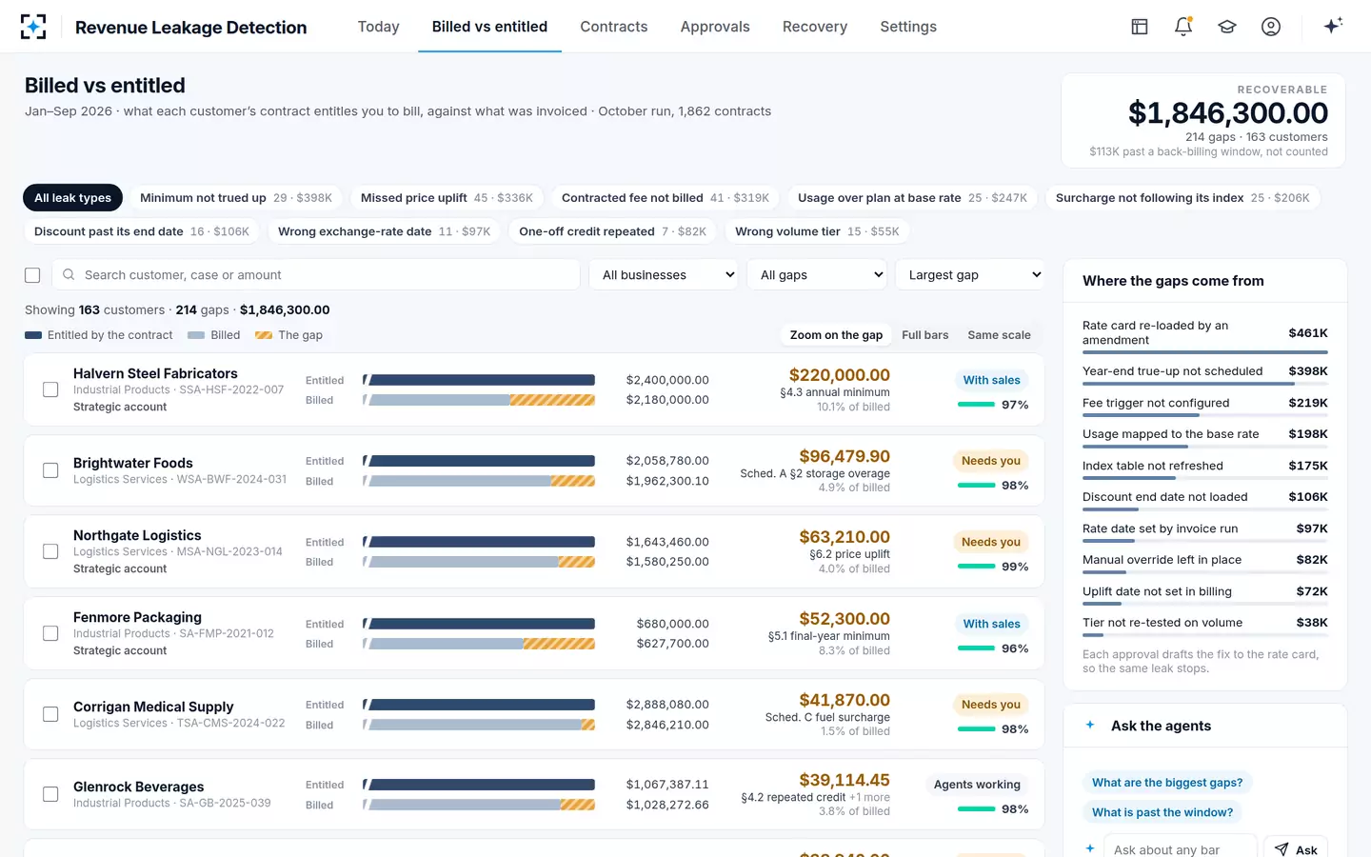Switch to Full bars view
This screenshot has height=857, width=1371.
tap(924, 335)
